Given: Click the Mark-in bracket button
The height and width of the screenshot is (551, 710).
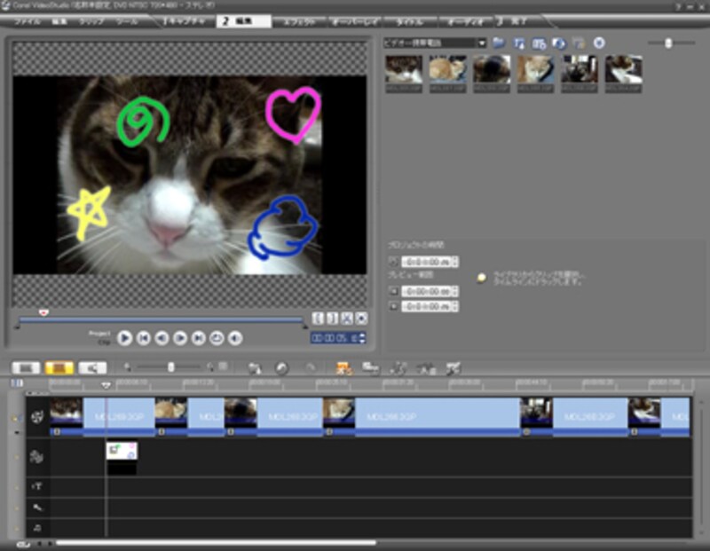Looking at the screenshot, I should pos(319,319).
